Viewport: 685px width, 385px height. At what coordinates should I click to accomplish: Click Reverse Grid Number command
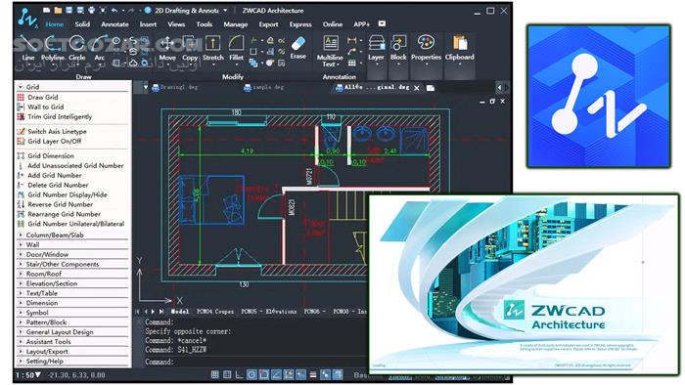[61, 204]
